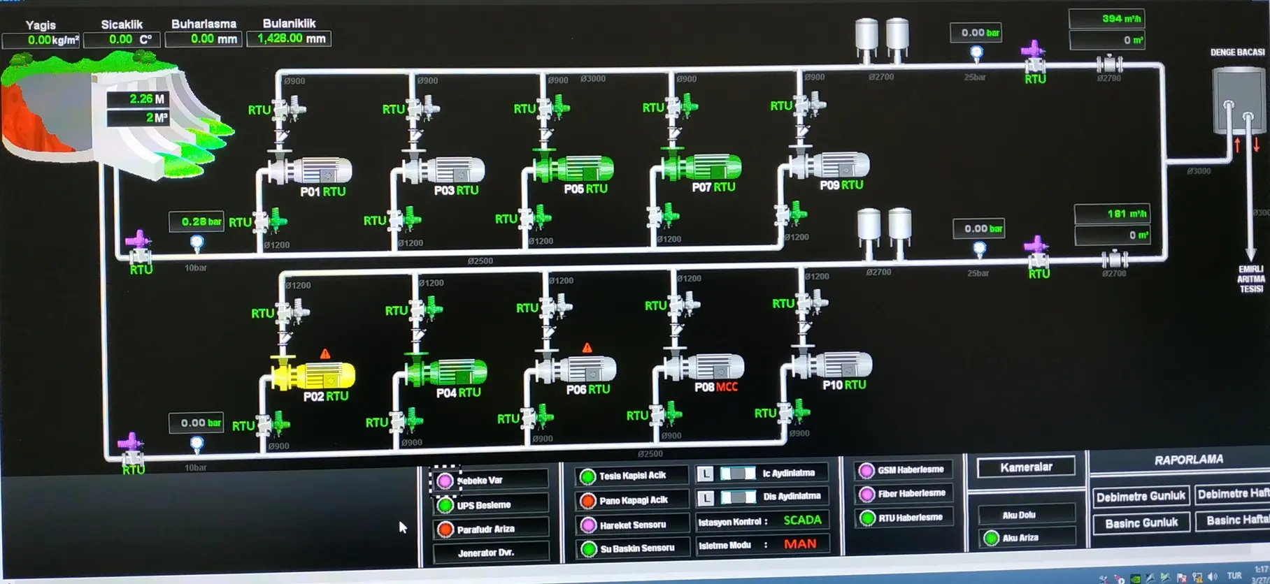Open the Basinc Gunluk report
The width and height of the screenshot is (1270, 584).
point(1141,523)
